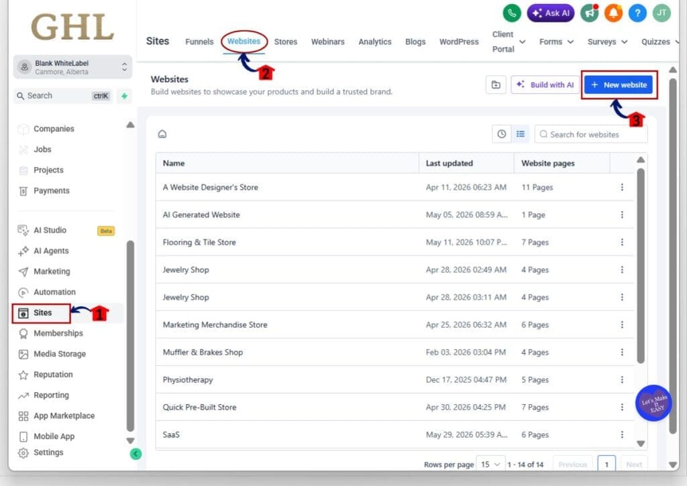Viewport: 687px width, 486px height.
Task: Click the Search for websites field
Action: pyautogui.click(x=590, y=135)
